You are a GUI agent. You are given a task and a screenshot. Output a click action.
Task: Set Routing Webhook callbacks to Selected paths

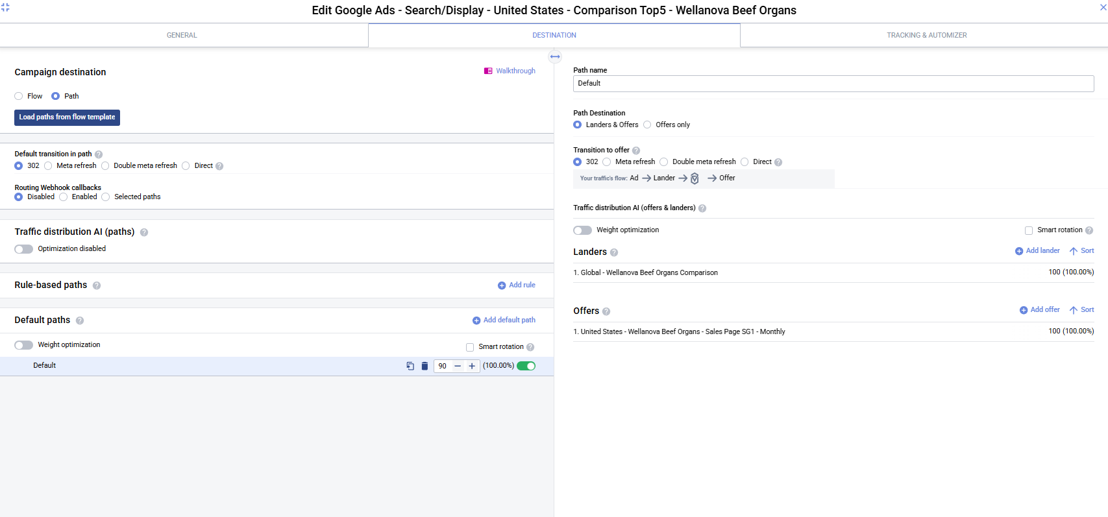click(106, 197)
